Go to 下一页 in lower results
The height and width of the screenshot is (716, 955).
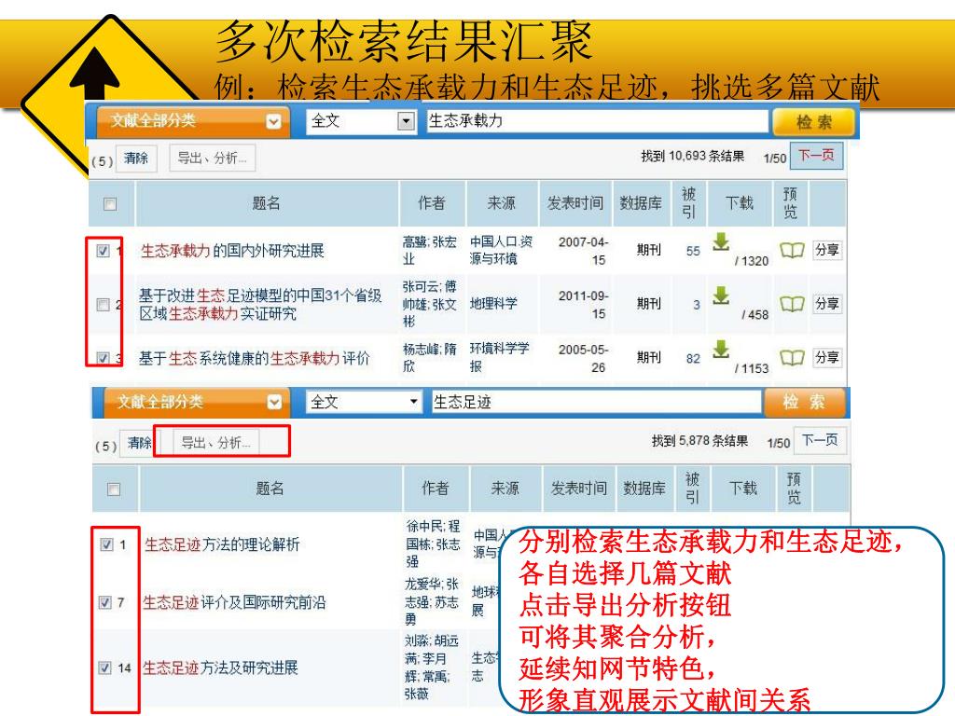(x=821, y=440)
